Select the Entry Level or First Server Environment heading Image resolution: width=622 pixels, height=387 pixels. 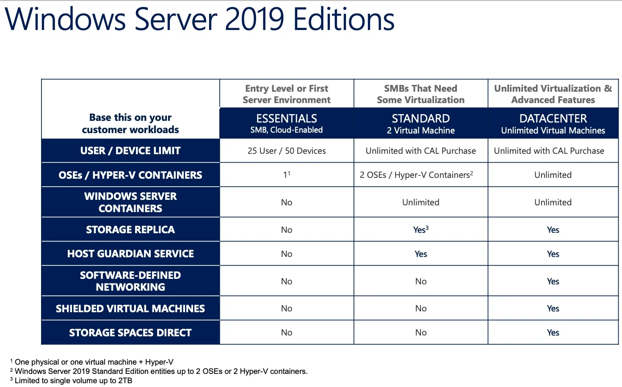pyautogui.click(x=286, y=94)
